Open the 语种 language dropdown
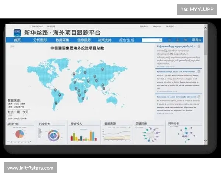The image size is (221, 177). (196, 40)
